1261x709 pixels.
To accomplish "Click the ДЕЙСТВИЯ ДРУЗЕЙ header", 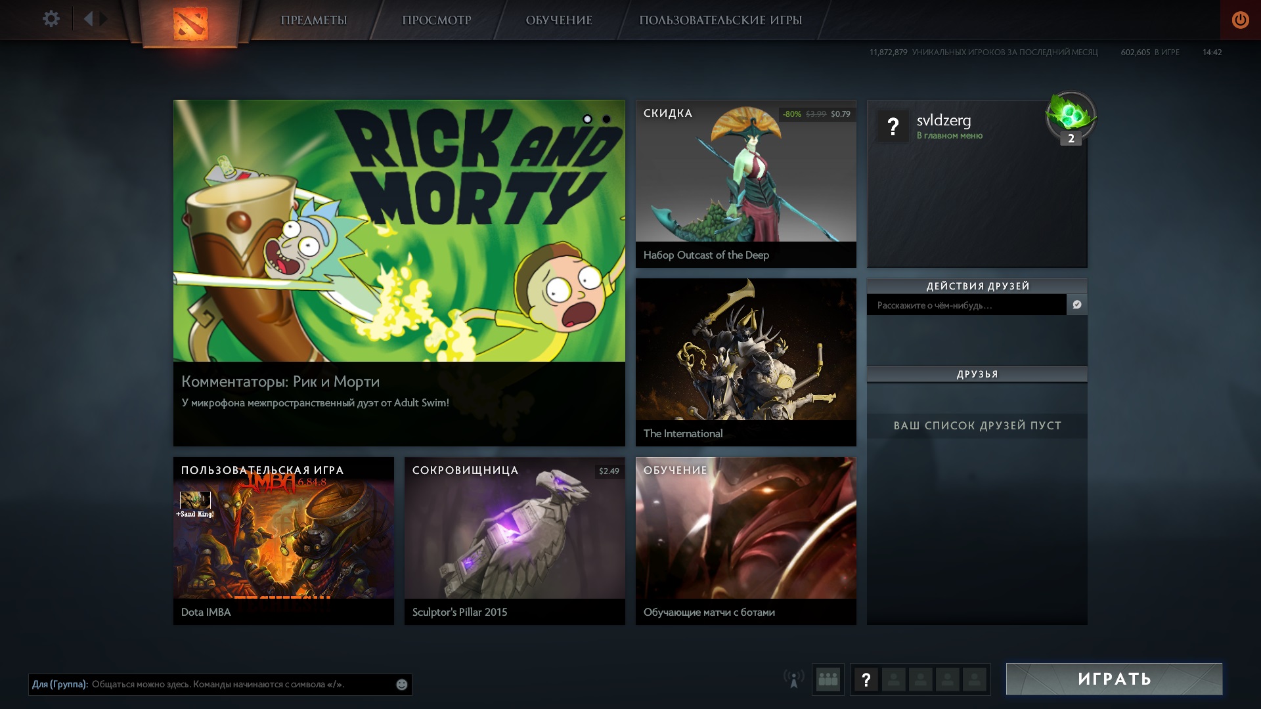I will coord(977,286).
